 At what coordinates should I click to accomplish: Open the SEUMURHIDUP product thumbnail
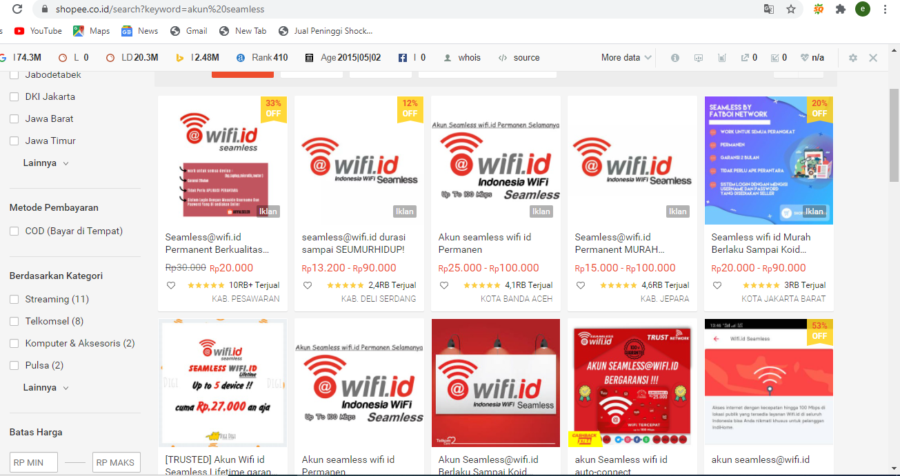pos(359,161)
